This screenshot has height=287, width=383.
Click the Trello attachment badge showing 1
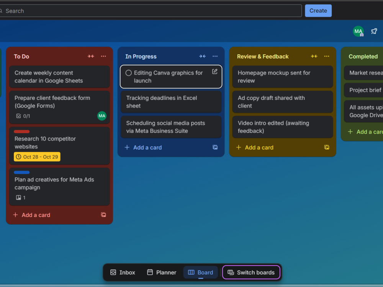click(21, 198)
